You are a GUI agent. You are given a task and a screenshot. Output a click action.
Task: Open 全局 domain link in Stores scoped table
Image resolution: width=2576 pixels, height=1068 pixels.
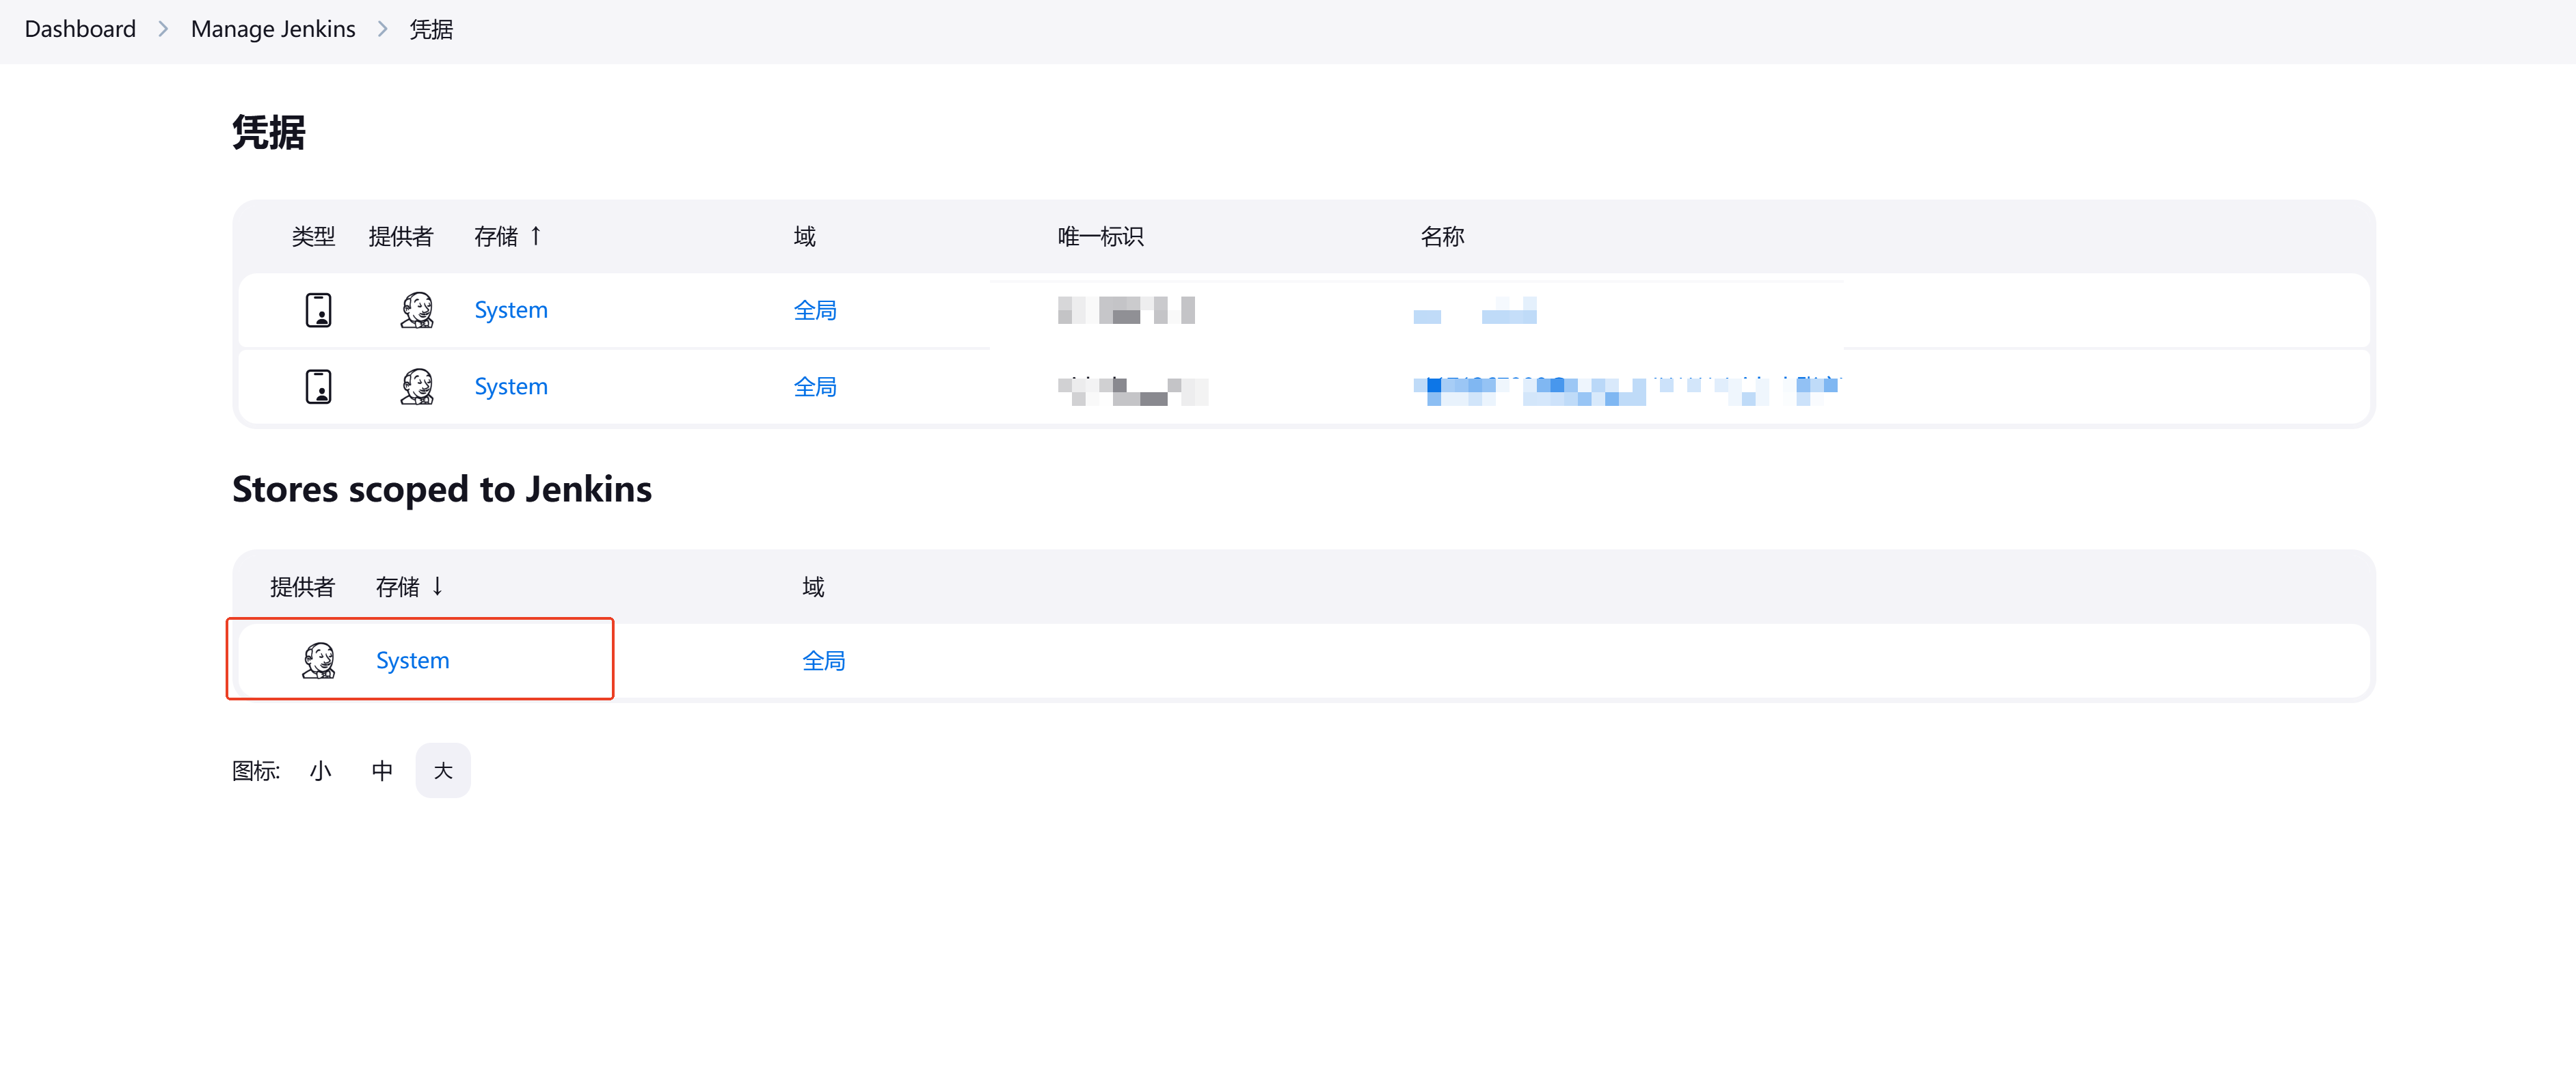tap(823, 660)
